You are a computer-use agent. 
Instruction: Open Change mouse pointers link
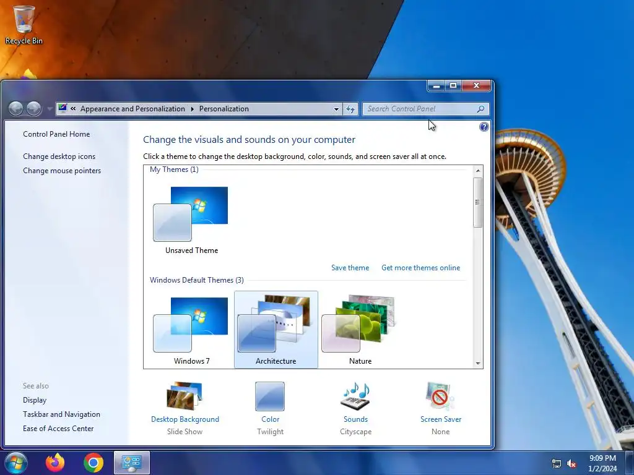pyautogui.click(x=62, y=171)
